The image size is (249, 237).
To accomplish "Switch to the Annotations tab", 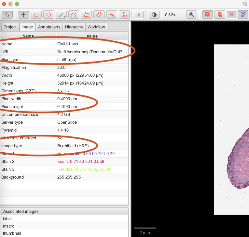I will [x=49, y=27].
